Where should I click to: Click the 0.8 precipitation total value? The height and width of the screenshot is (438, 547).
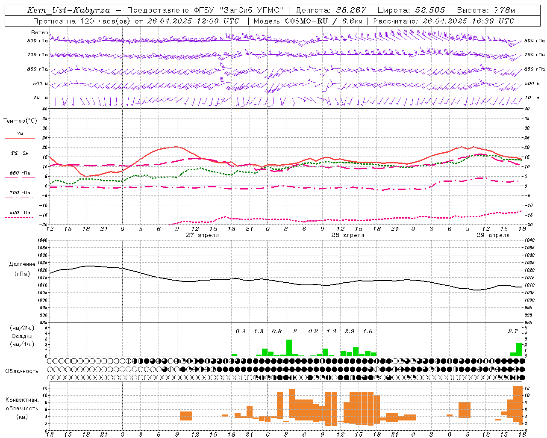tap(277, 331)
